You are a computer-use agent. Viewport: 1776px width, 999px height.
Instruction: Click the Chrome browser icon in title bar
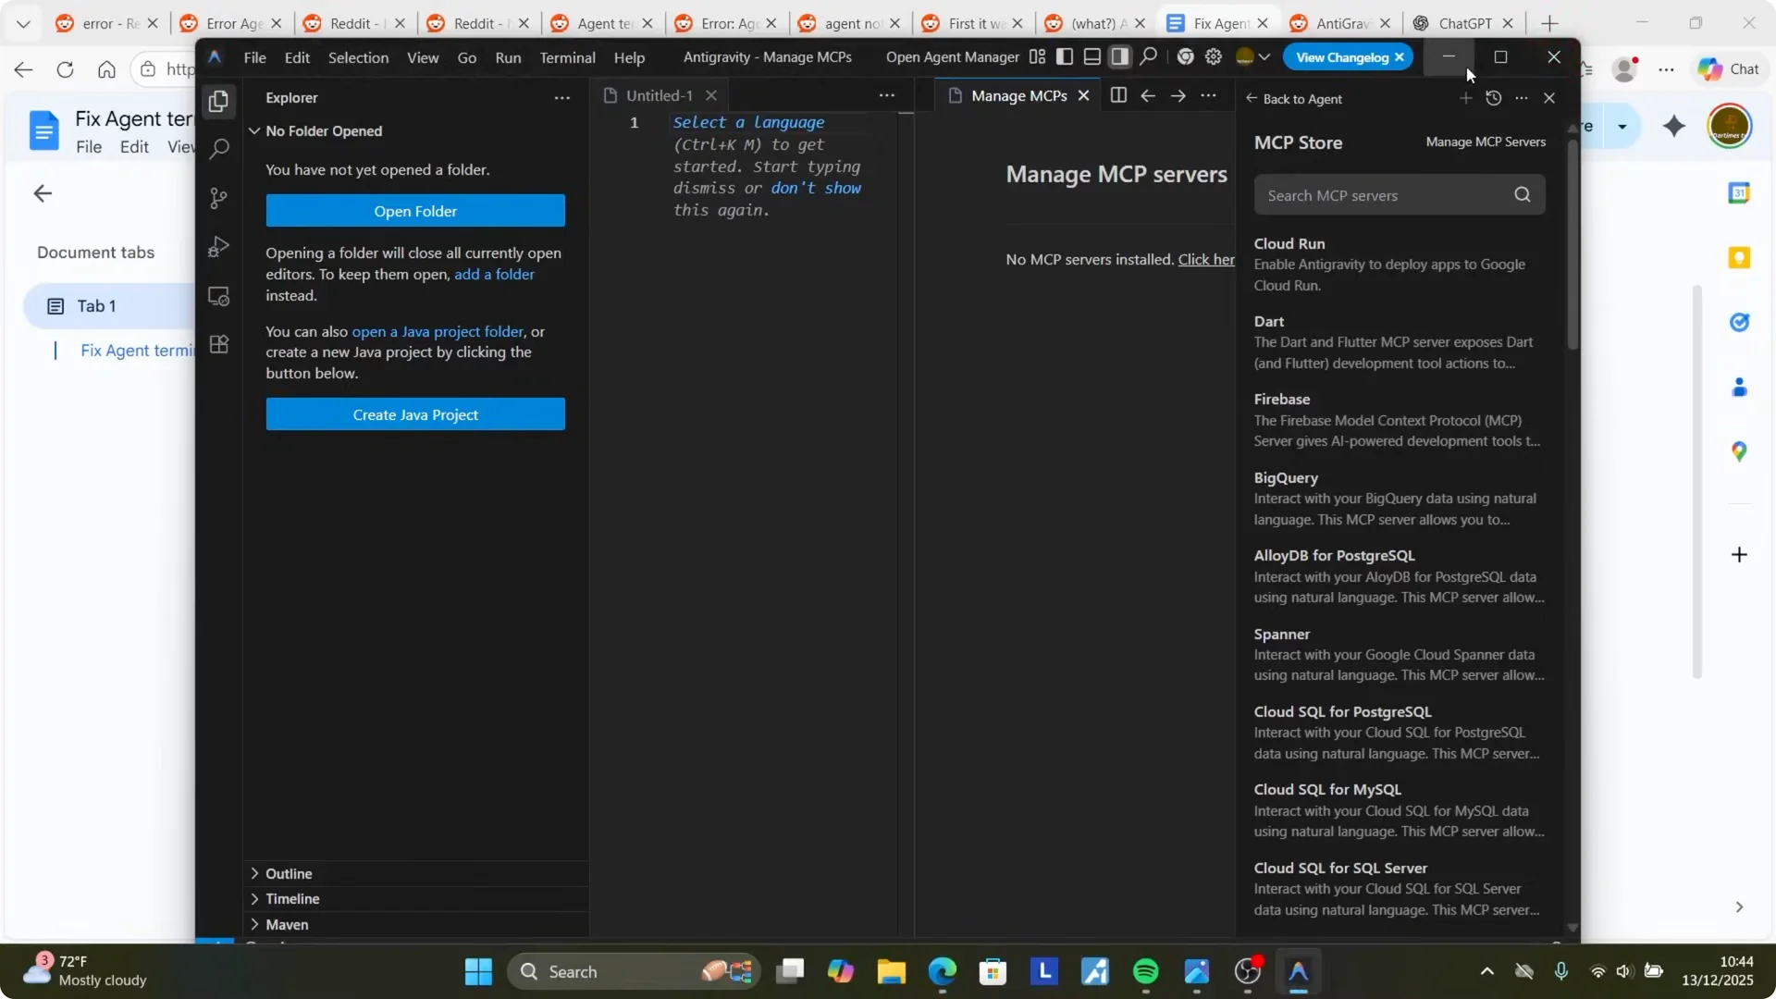tap(1185, 57)
